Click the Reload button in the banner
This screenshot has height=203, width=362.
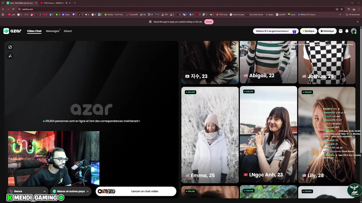coord(209,22)
